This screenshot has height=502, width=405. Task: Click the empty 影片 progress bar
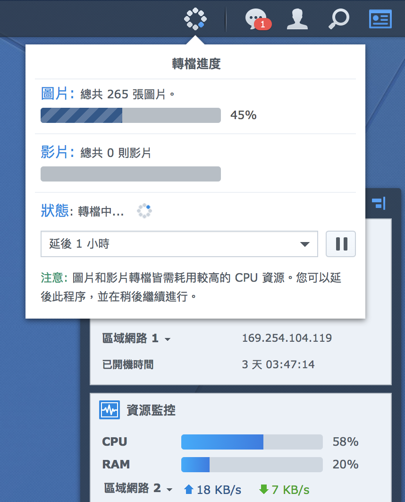click(x=131, y=174)
